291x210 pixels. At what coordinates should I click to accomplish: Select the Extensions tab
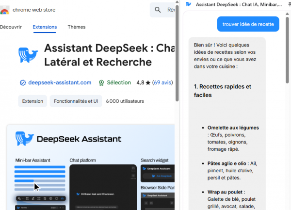point(45,27)
